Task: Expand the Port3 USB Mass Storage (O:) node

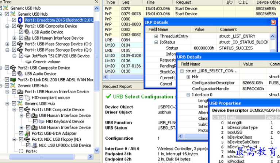Action: [7, 44]
